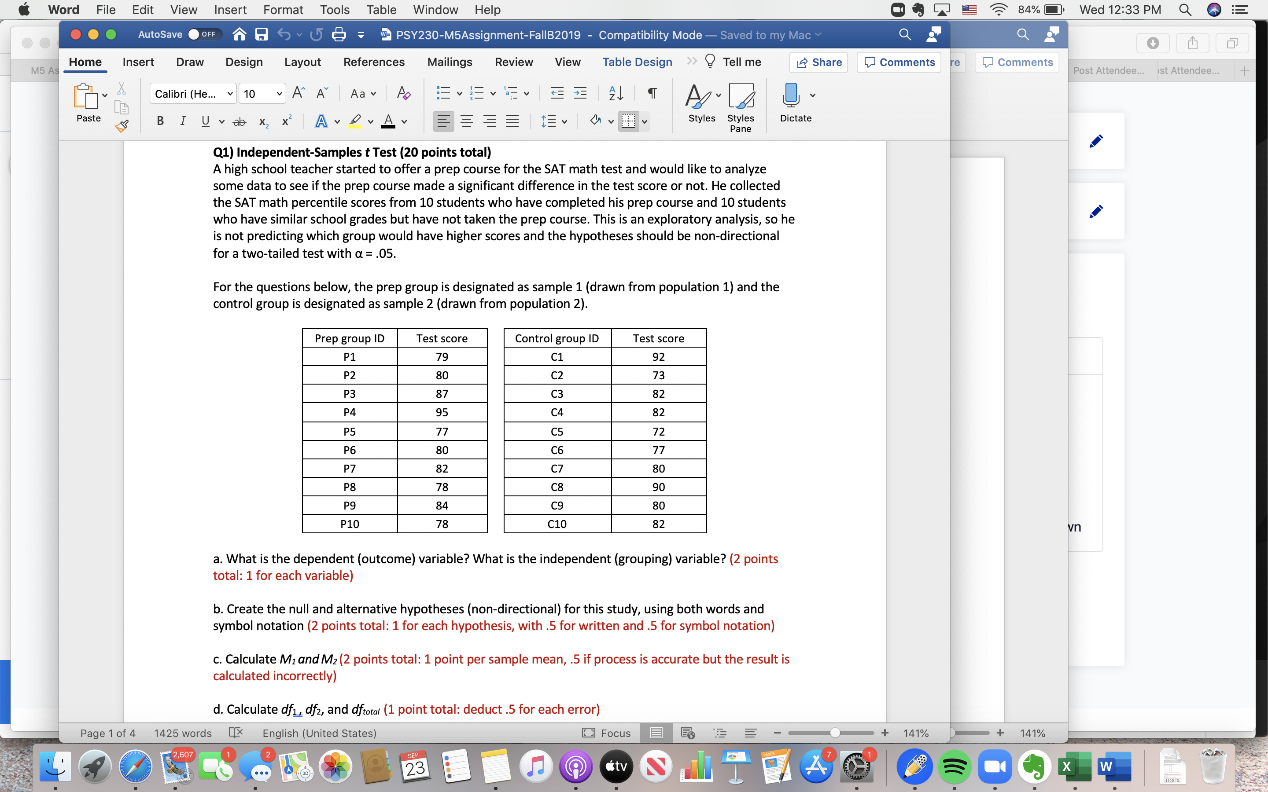Increase indent of the paragraph

click(x=581, y=93)
